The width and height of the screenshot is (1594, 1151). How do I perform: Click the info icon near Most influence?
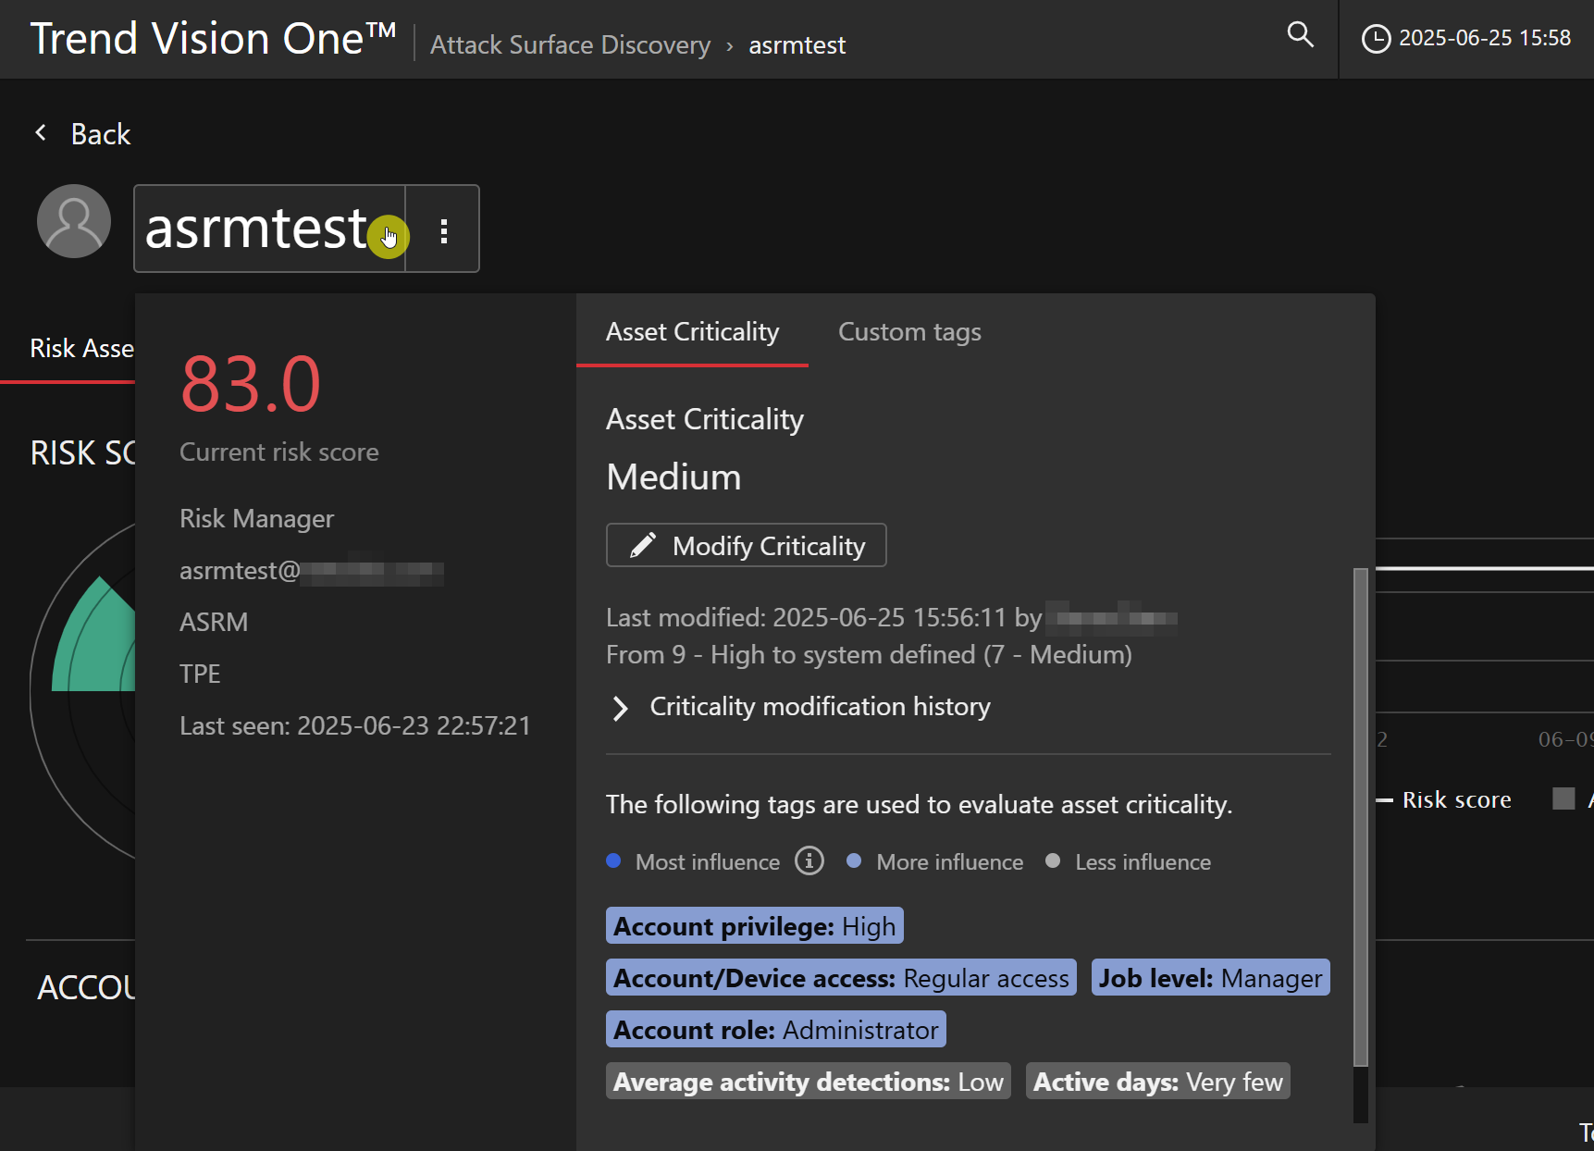[809, 861]
